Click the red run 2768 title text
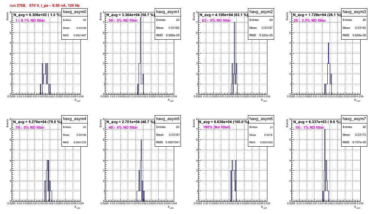Viewport: 373px width, 214px height. click(45, 5)
